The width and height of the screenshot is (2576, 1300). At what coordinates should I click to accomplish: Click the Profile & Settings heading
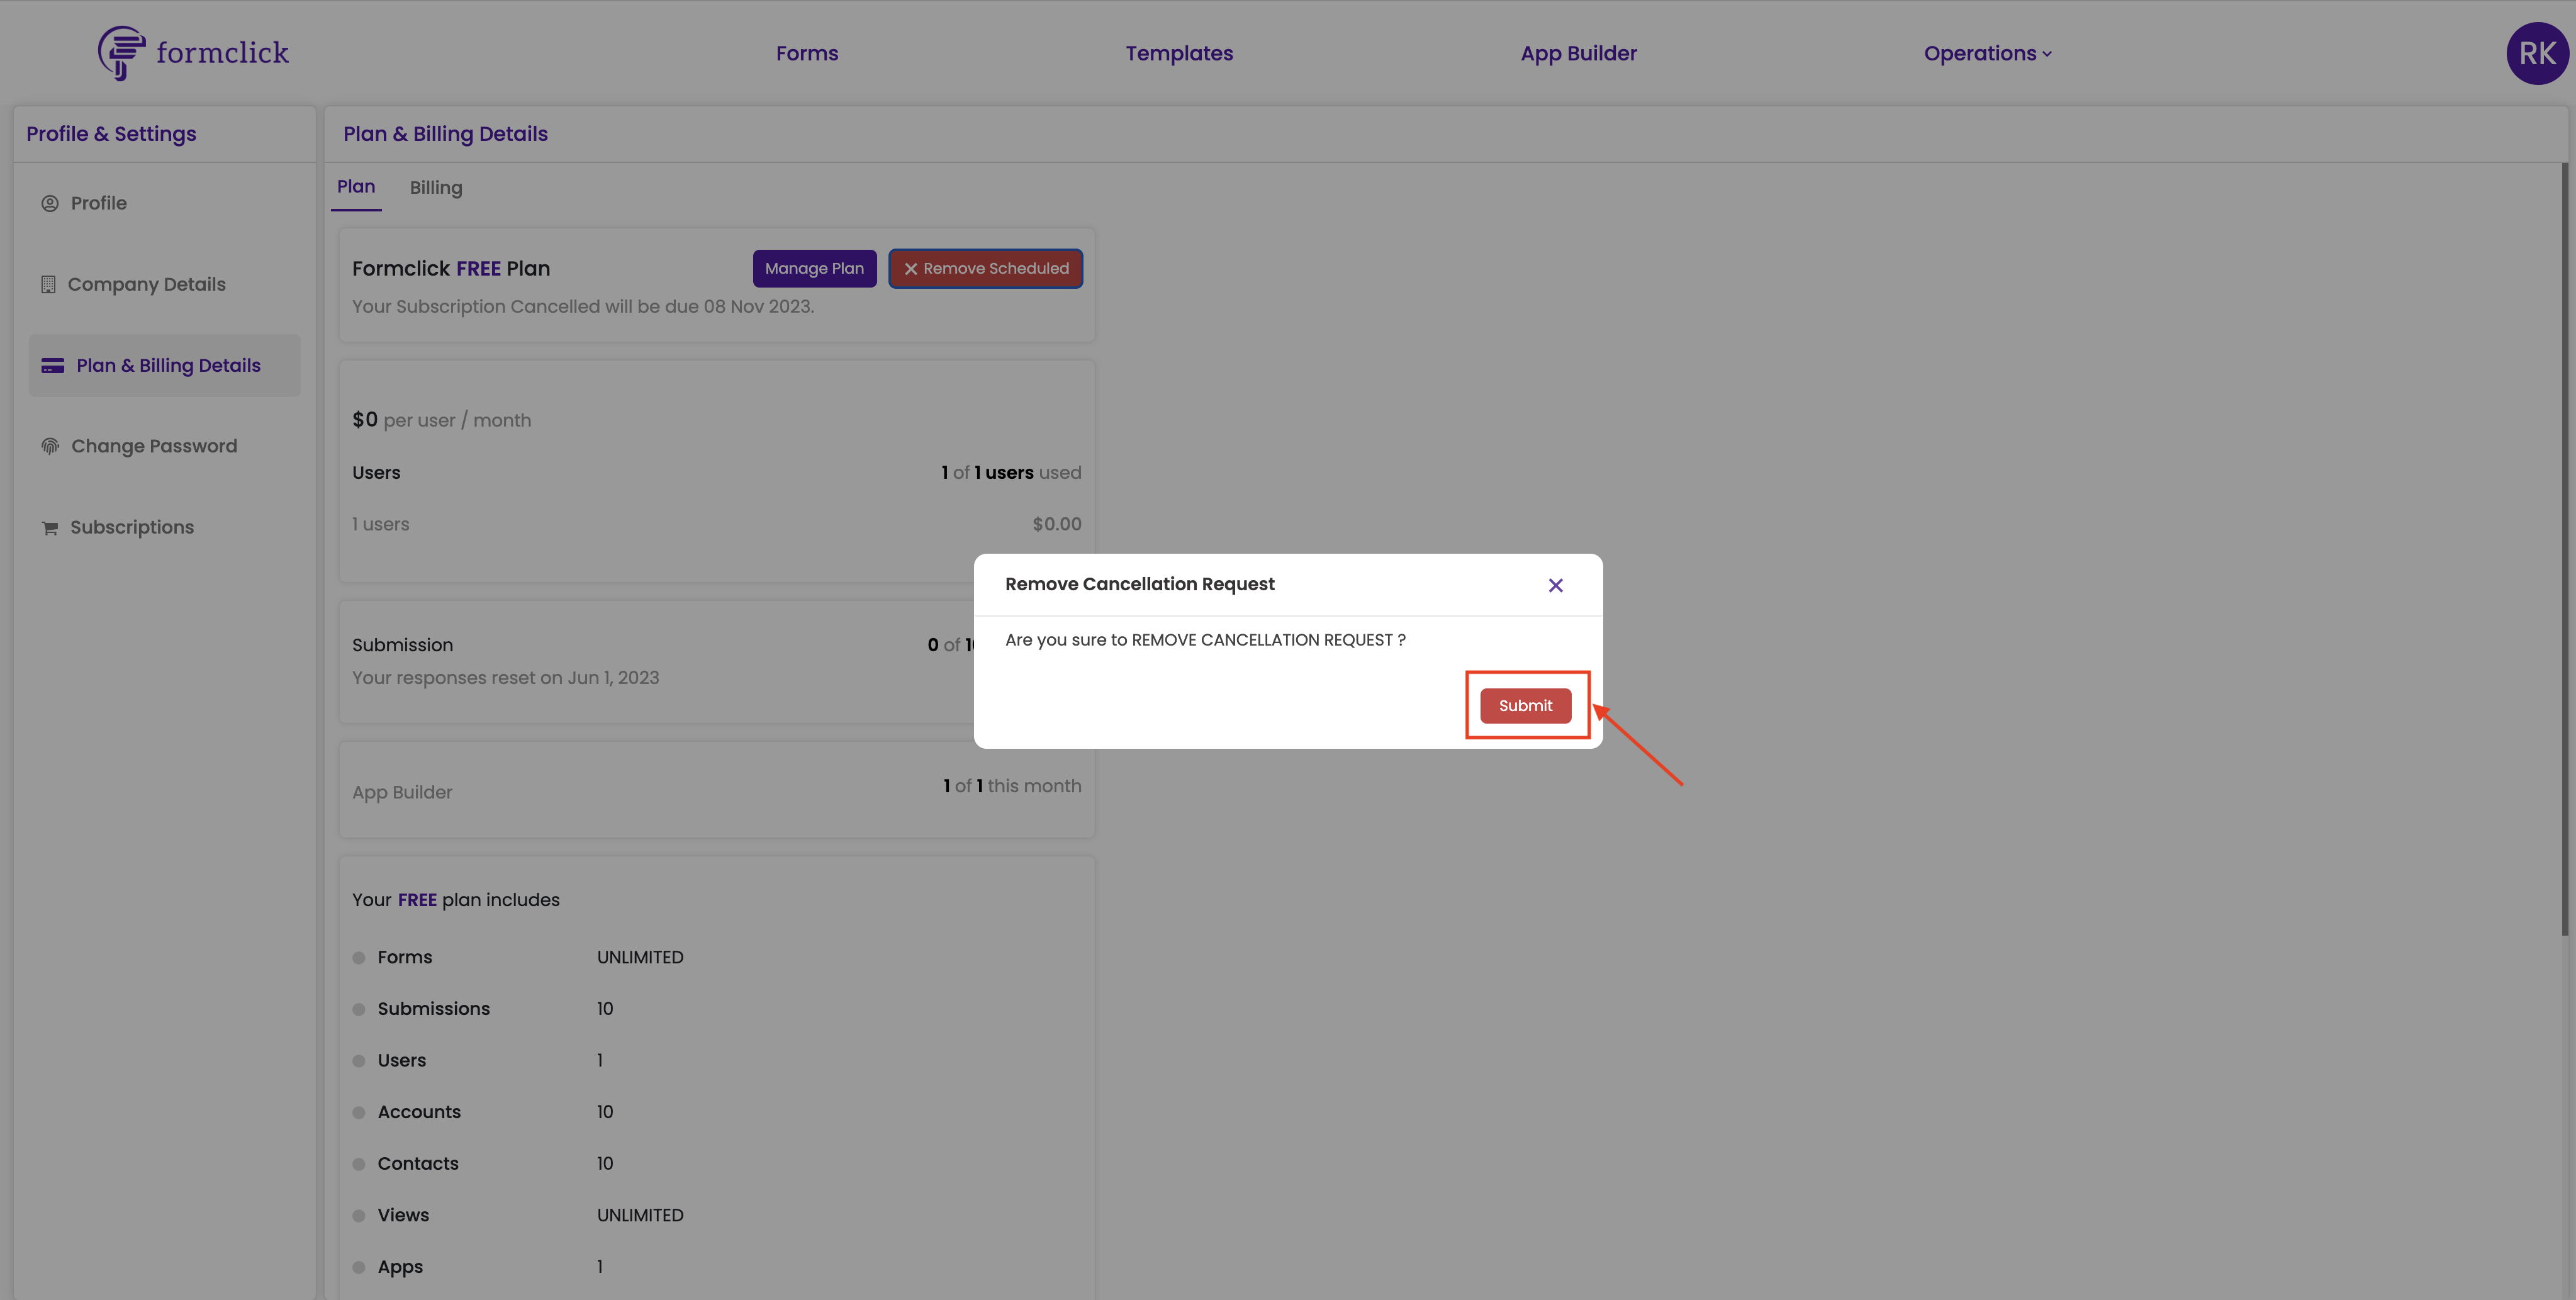(x=111, y=134)
